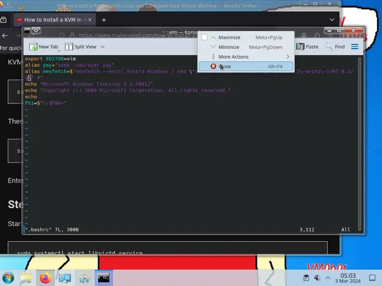
Task: Expand the Split View dropdown arrow
Action: click(x=103, y=47)
